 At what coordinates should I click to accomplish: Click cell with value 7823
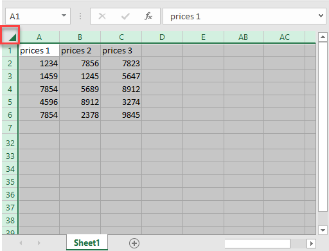tap(121, 64)
